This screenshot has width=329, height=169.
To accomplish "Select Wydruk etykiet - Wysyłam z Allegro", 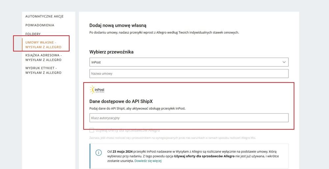I will [x=43, y=70].
